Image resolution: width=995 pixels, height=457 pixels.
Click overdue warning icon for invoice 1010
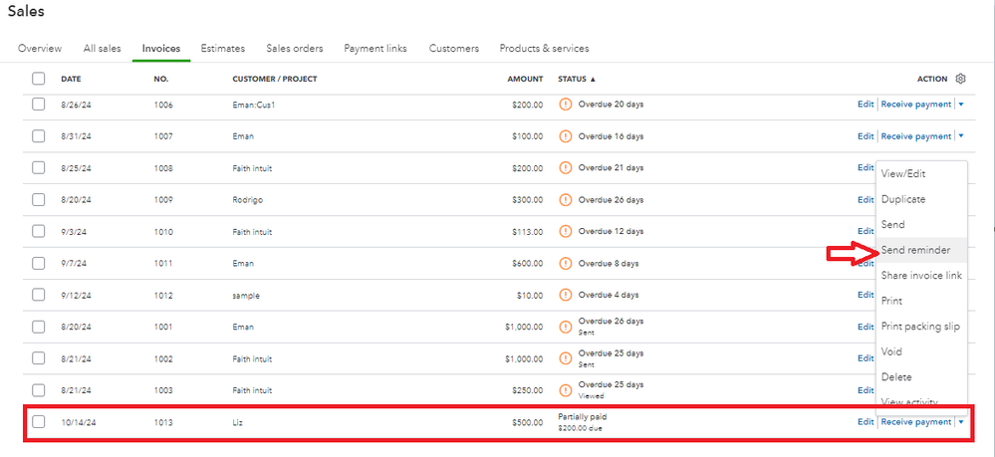pos(566,231)
